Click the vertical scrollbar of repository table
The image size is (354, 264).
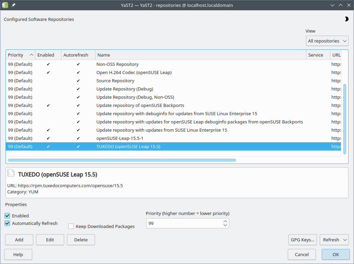344,119
